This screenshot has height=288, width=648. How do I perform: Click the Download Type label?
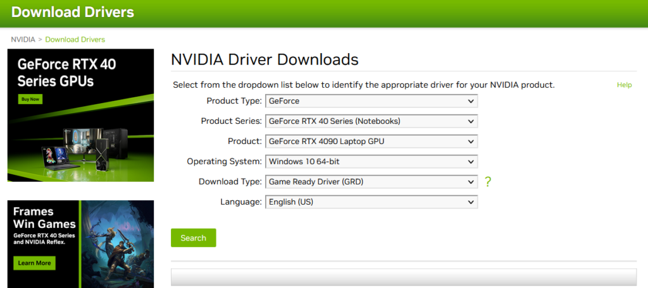(230, 181)
